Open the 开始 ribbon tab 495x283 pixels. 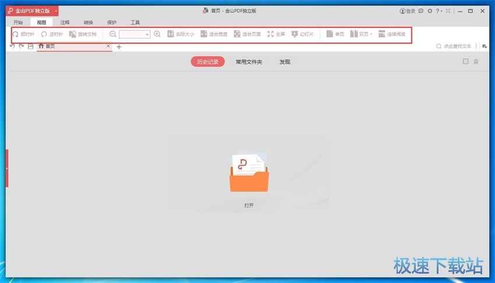pyautogui.click(x=18, y=22)
